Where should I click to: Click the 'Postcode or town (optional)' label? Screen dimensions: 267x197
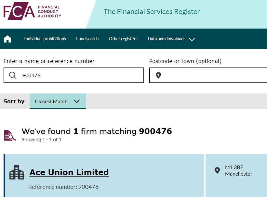tap(185, 61)
